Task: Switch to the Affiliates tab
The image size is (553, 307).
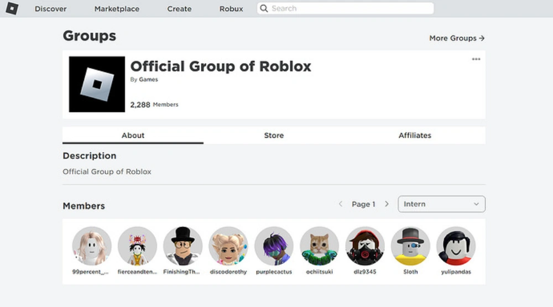Action: [415, 136]
